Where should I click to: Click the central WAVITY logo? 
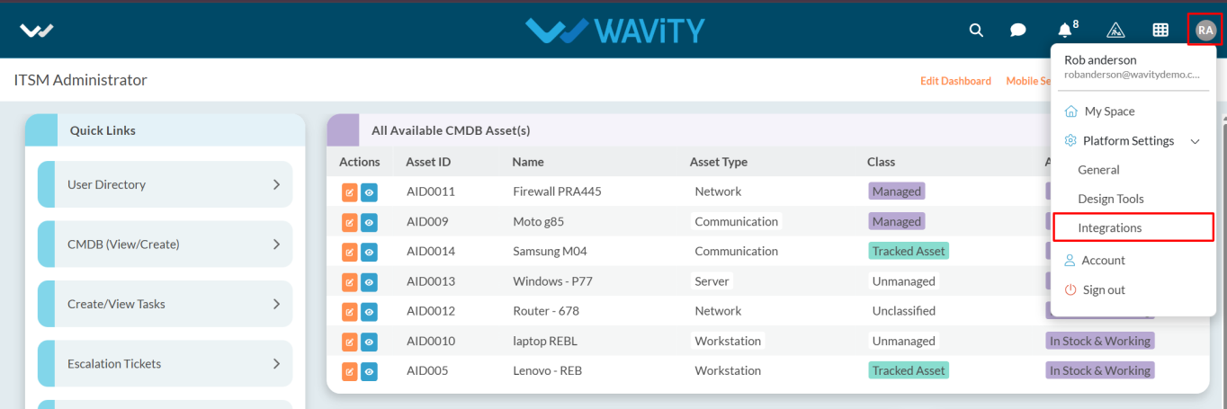[x=615, y=30]
